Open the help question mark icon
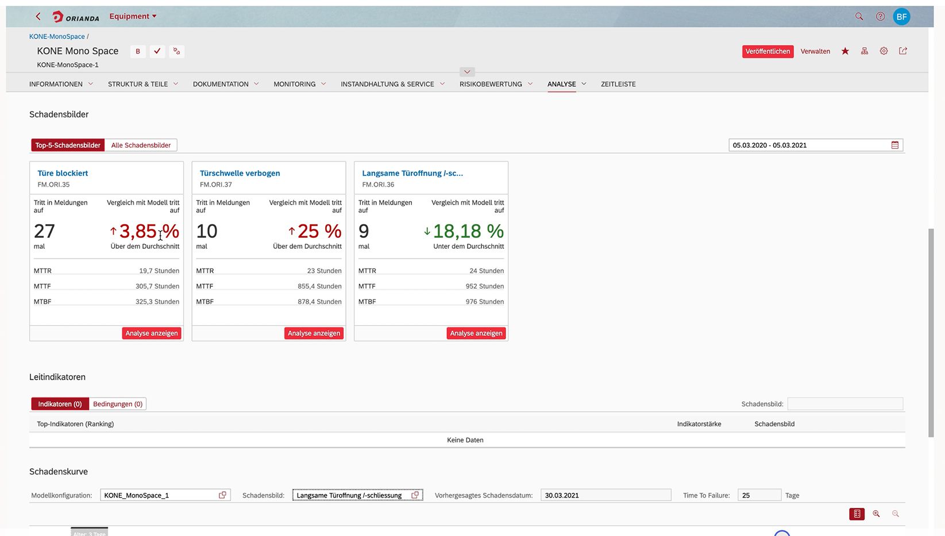The width and height of the screenshot is (945, 536). pyautogui.click(x=880, y=17)
